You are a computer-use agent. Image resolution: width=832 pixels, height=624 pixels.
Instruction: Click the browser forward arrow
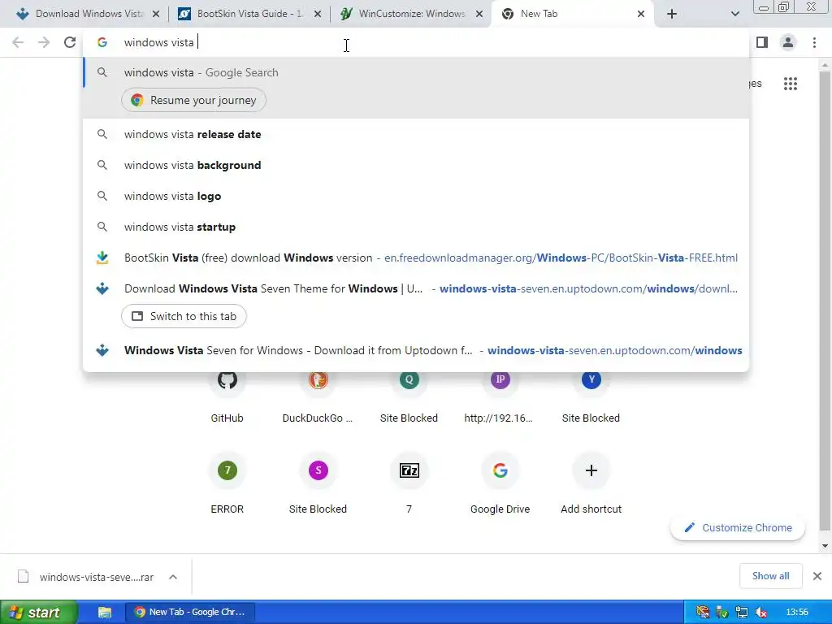point(44,42)
